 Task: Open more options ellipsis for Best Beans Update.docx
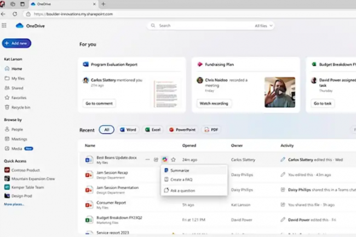point(147,159)
